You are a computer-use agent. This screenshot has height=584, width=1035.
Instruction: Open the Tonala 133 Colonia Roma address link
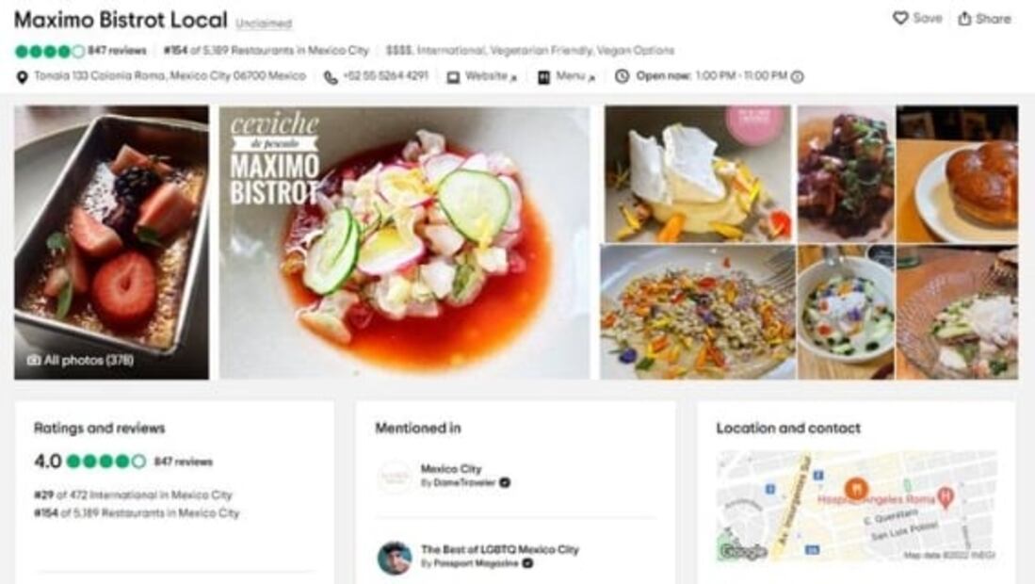pos(170,76)
